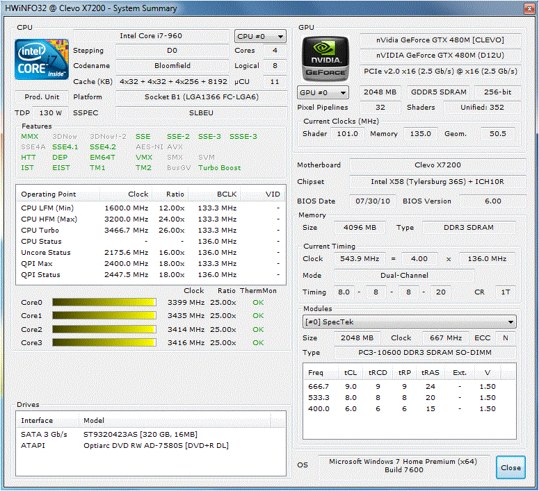Screen dimensions: 539x491
Task: Click the Core2 OK ThermMon status
Action: tap(258, 329)
